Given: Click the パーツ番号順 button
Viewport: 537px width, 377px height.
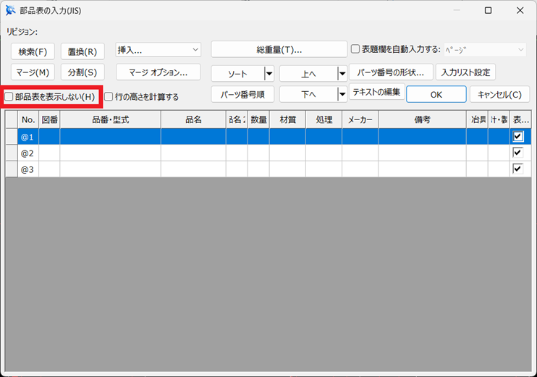Looking at the screenshot, I should pos(242,94).
